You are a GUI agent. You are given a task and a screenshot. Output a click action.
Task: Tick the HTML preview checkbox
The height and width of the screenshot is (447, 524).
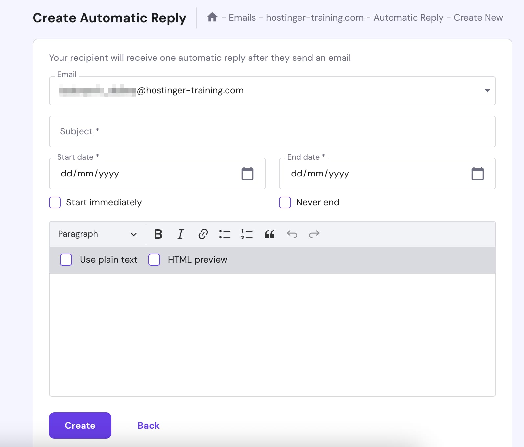click(154, 260)
